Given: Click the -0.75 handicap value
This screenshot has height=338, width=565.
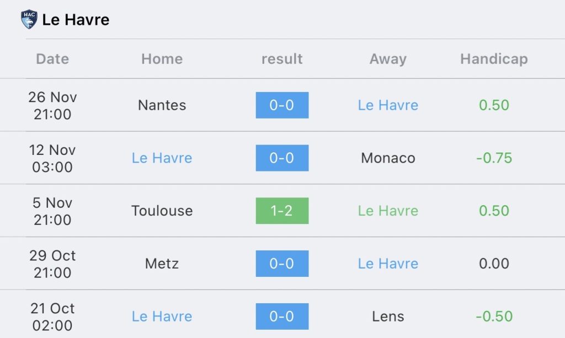Looking at the screenshot, I should (494, 158).
